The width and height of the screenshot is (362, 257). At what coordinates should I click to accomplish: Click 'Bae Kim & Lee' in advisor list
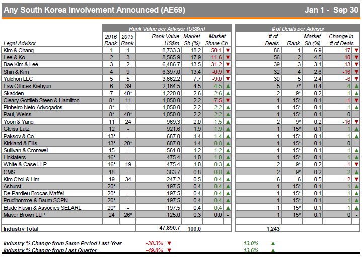pos(21,64)
